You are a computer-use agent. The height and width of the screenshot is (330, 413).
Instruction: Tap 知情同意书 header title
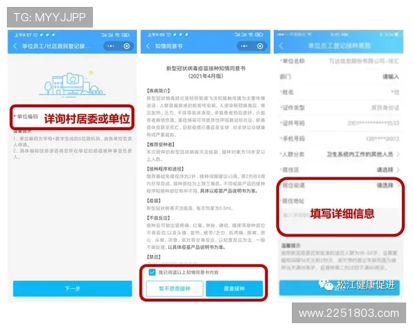(x=169, y=46)
